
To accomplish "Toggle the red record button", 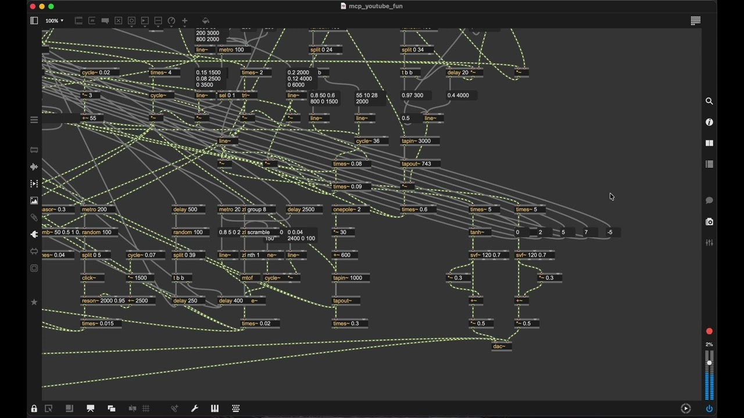I will (709, 331).
